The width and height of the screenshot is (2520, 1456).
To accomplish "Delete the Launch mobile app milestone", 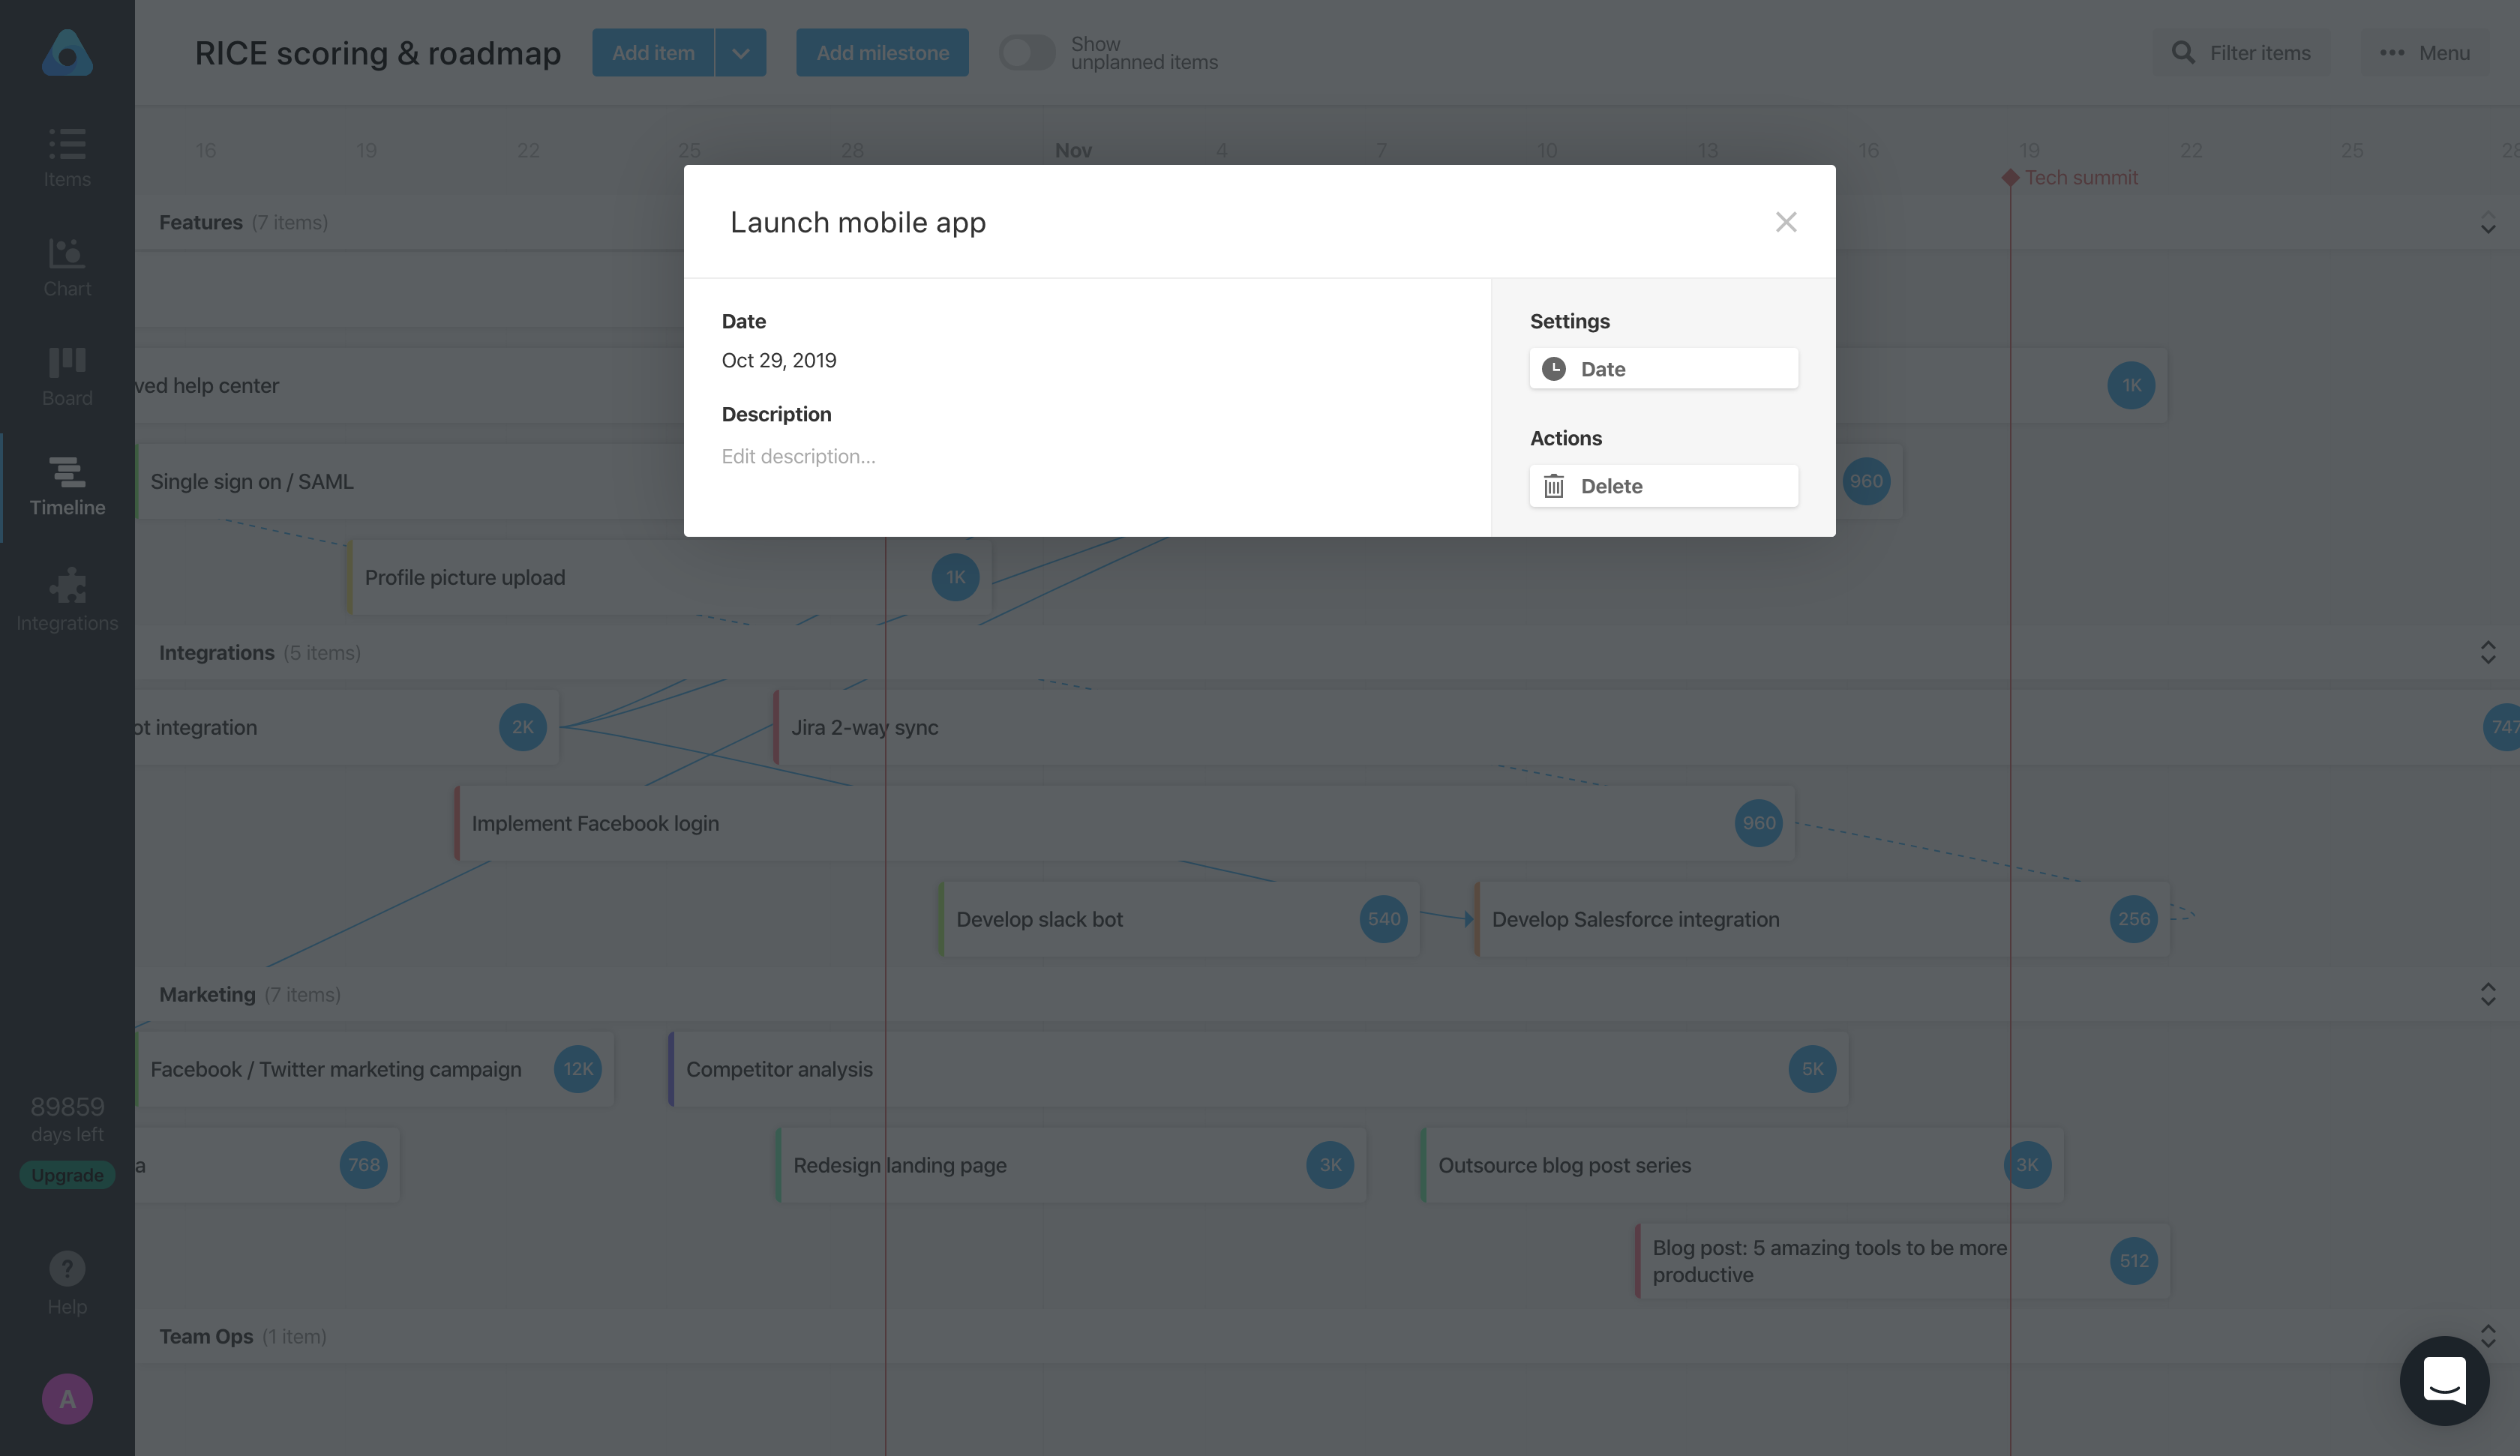I will coord(1663,486).
